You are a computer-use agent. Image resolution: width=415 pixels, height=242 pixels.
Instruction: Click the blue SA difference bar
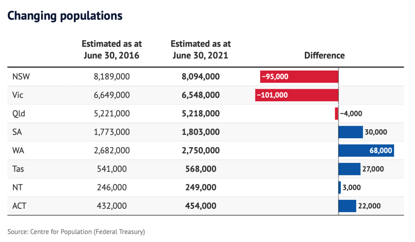point(351,132)
